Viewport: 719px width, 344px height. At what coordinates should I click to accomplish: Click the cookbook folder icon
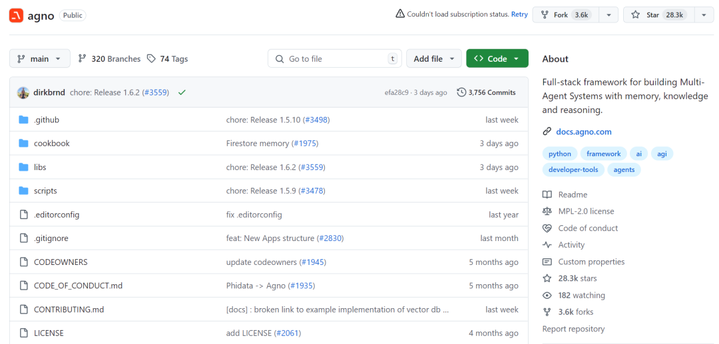coord(24,143)
